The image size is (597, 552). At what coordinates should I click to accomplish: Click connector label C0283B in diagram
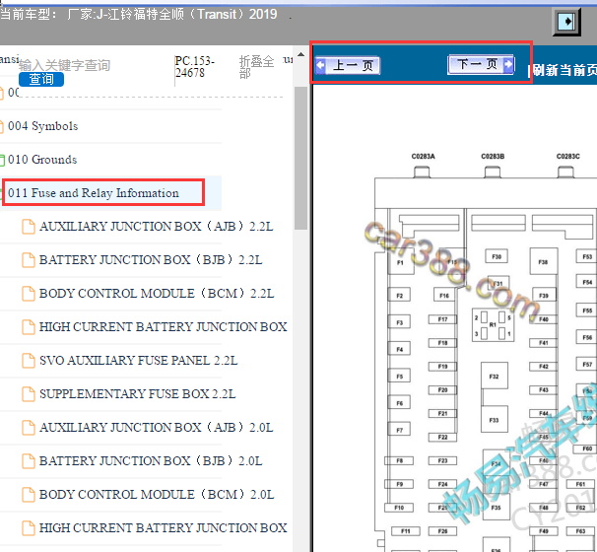(x=493, y=156)
